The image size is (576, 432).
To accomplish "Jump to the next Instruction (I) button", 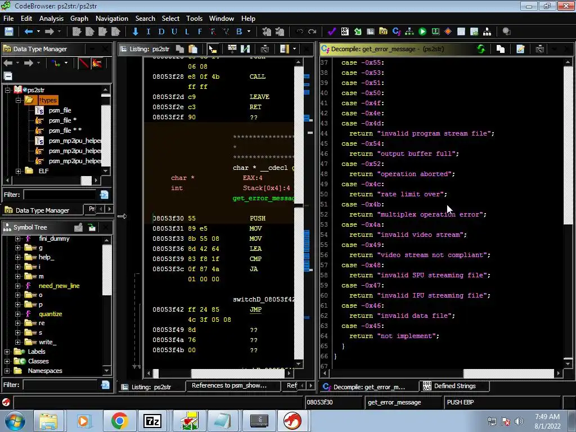I will click(148, 31).
